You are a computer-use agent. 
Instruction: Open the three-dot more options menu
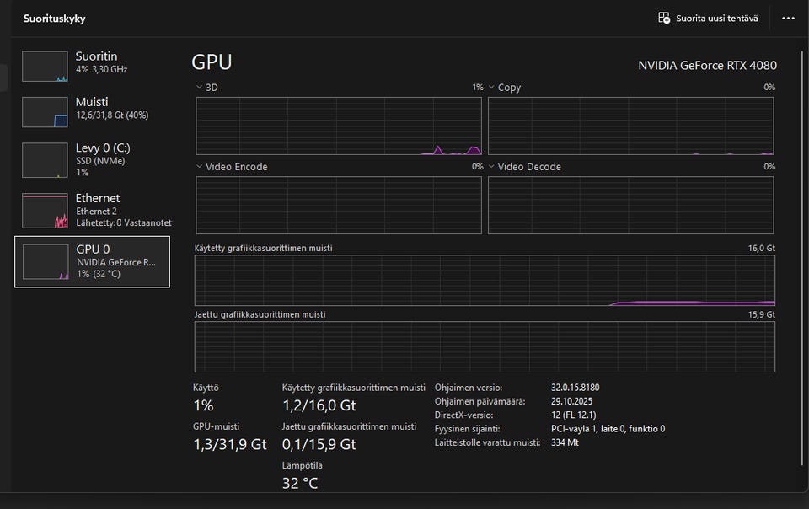788,18
